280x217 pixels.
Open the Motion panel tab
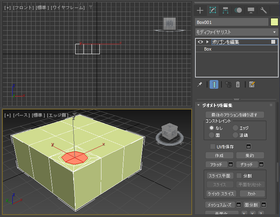click(x=238, y=10)
